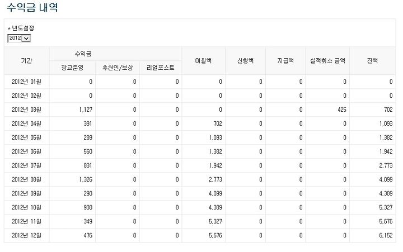Select the 잔액 column header
The image size is (403, 252).
coord(372,61)
